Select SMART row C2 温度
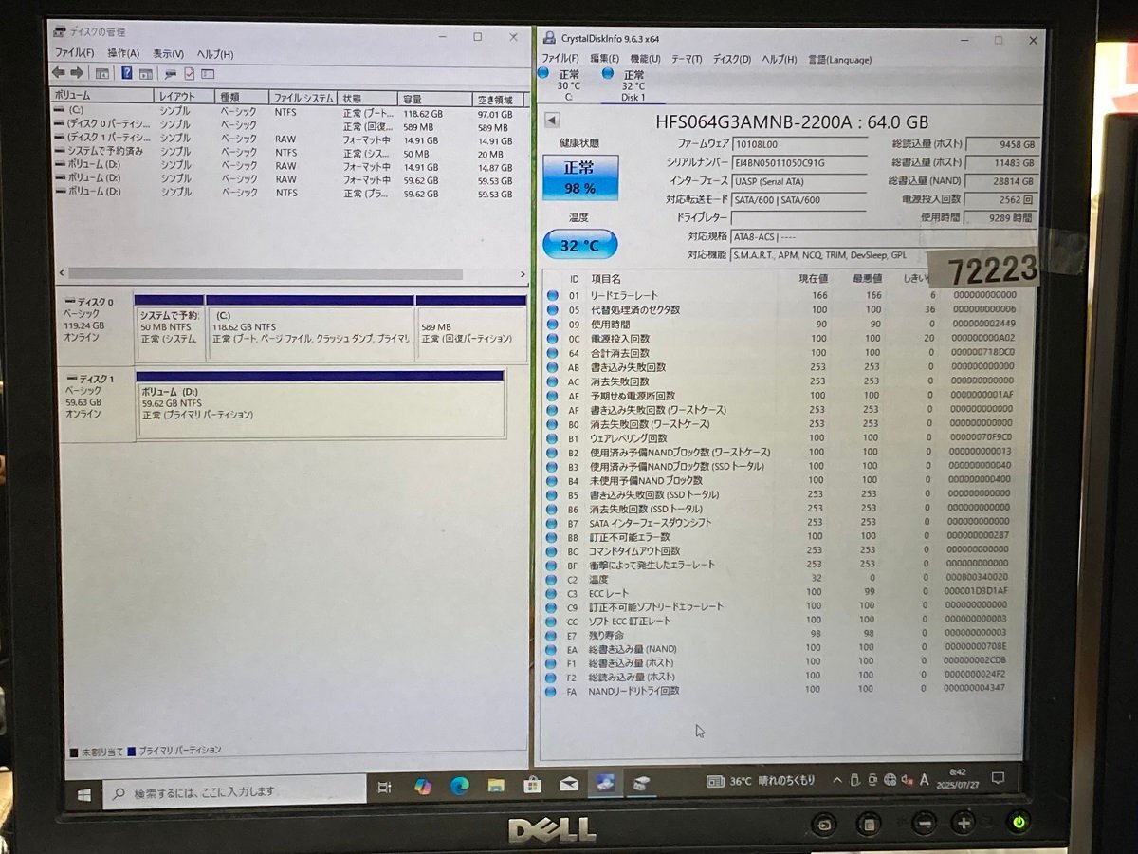The height and width of the screenshot is (854, 1138). [783, 579]
